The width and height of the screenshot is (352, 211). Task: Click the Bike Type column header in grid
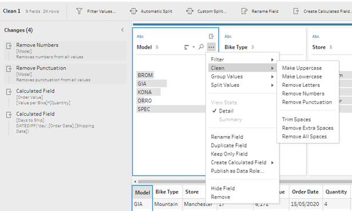[167, 192]
